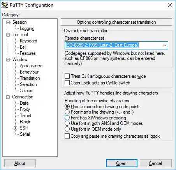The image size is (176, 170).
Task: Open the Colours category
Action: tap(26, 91)
